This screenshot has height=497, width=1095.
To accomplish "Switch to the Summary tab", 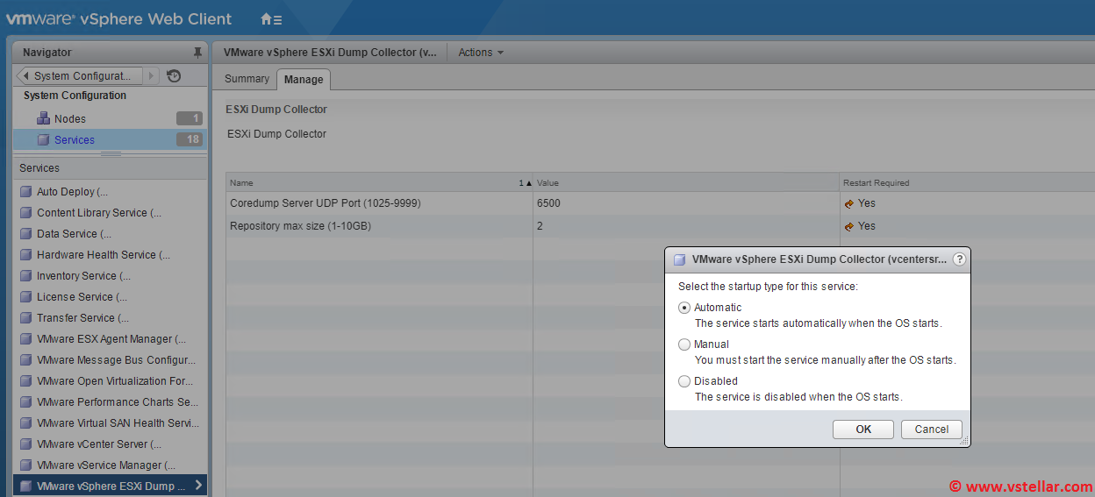I will [x=247, y=79].
